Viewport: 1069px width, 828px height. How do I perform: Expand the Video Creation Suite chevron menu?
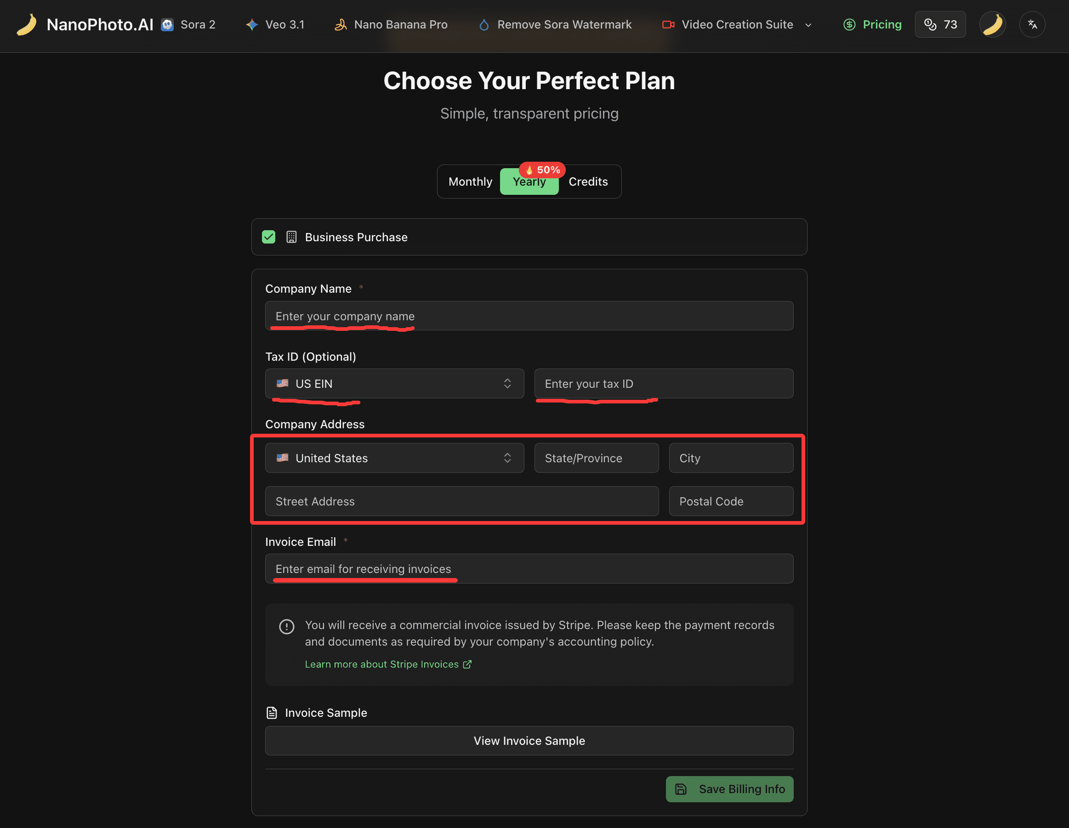coord(809,24)
